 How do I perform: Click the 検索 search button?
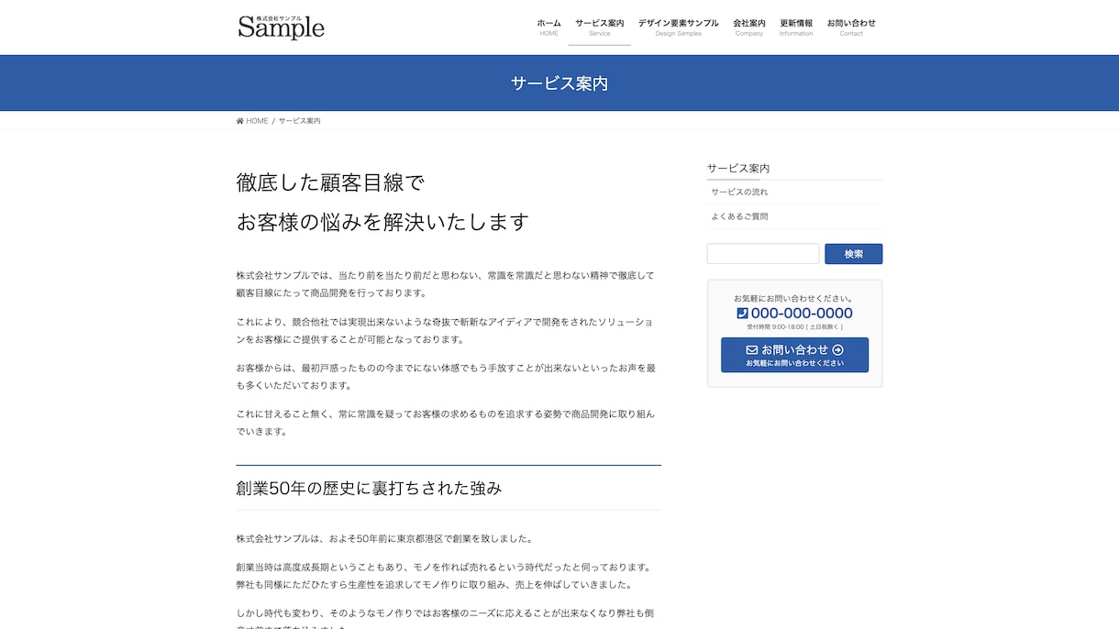(x=853, y=254)
